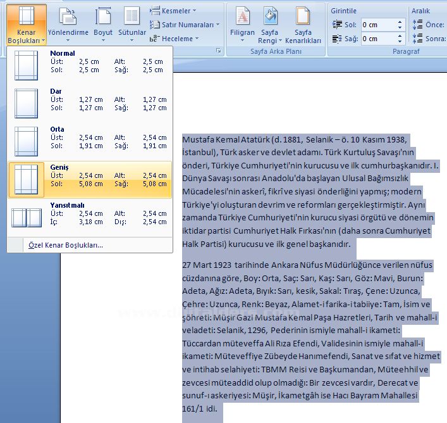
Task: Click the Sayfa Rengi page color icon
Action: [270, 16]
